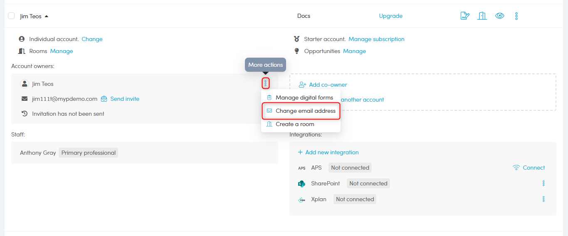This screenshot has height=236, width=568.
Task: Open Manage subscription link
Action: (376, 39)
